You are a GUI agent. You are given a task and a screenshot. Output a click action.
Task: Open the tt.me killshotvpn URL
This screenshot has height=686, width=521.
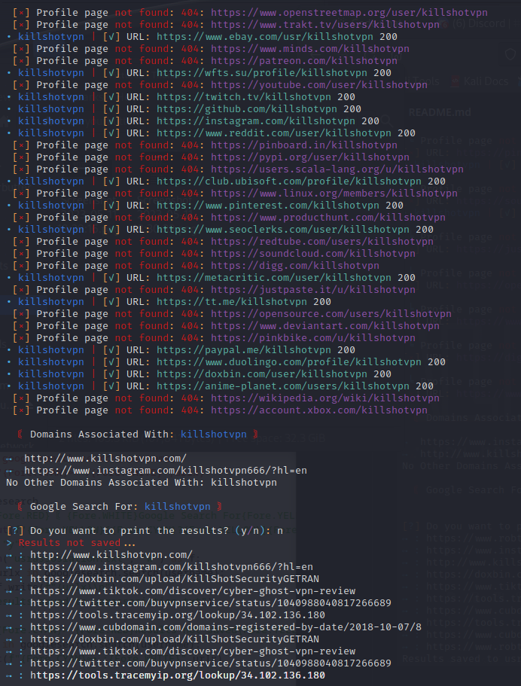[232, 301]
